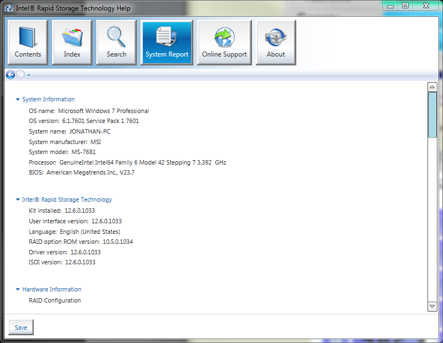Close the help window
Viewport: 443px width, 343px height.
pos(426,6)
